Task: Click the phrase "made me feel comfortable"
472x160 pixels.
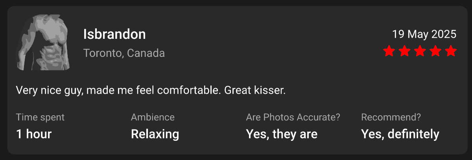Action: (x=153, y=91)
